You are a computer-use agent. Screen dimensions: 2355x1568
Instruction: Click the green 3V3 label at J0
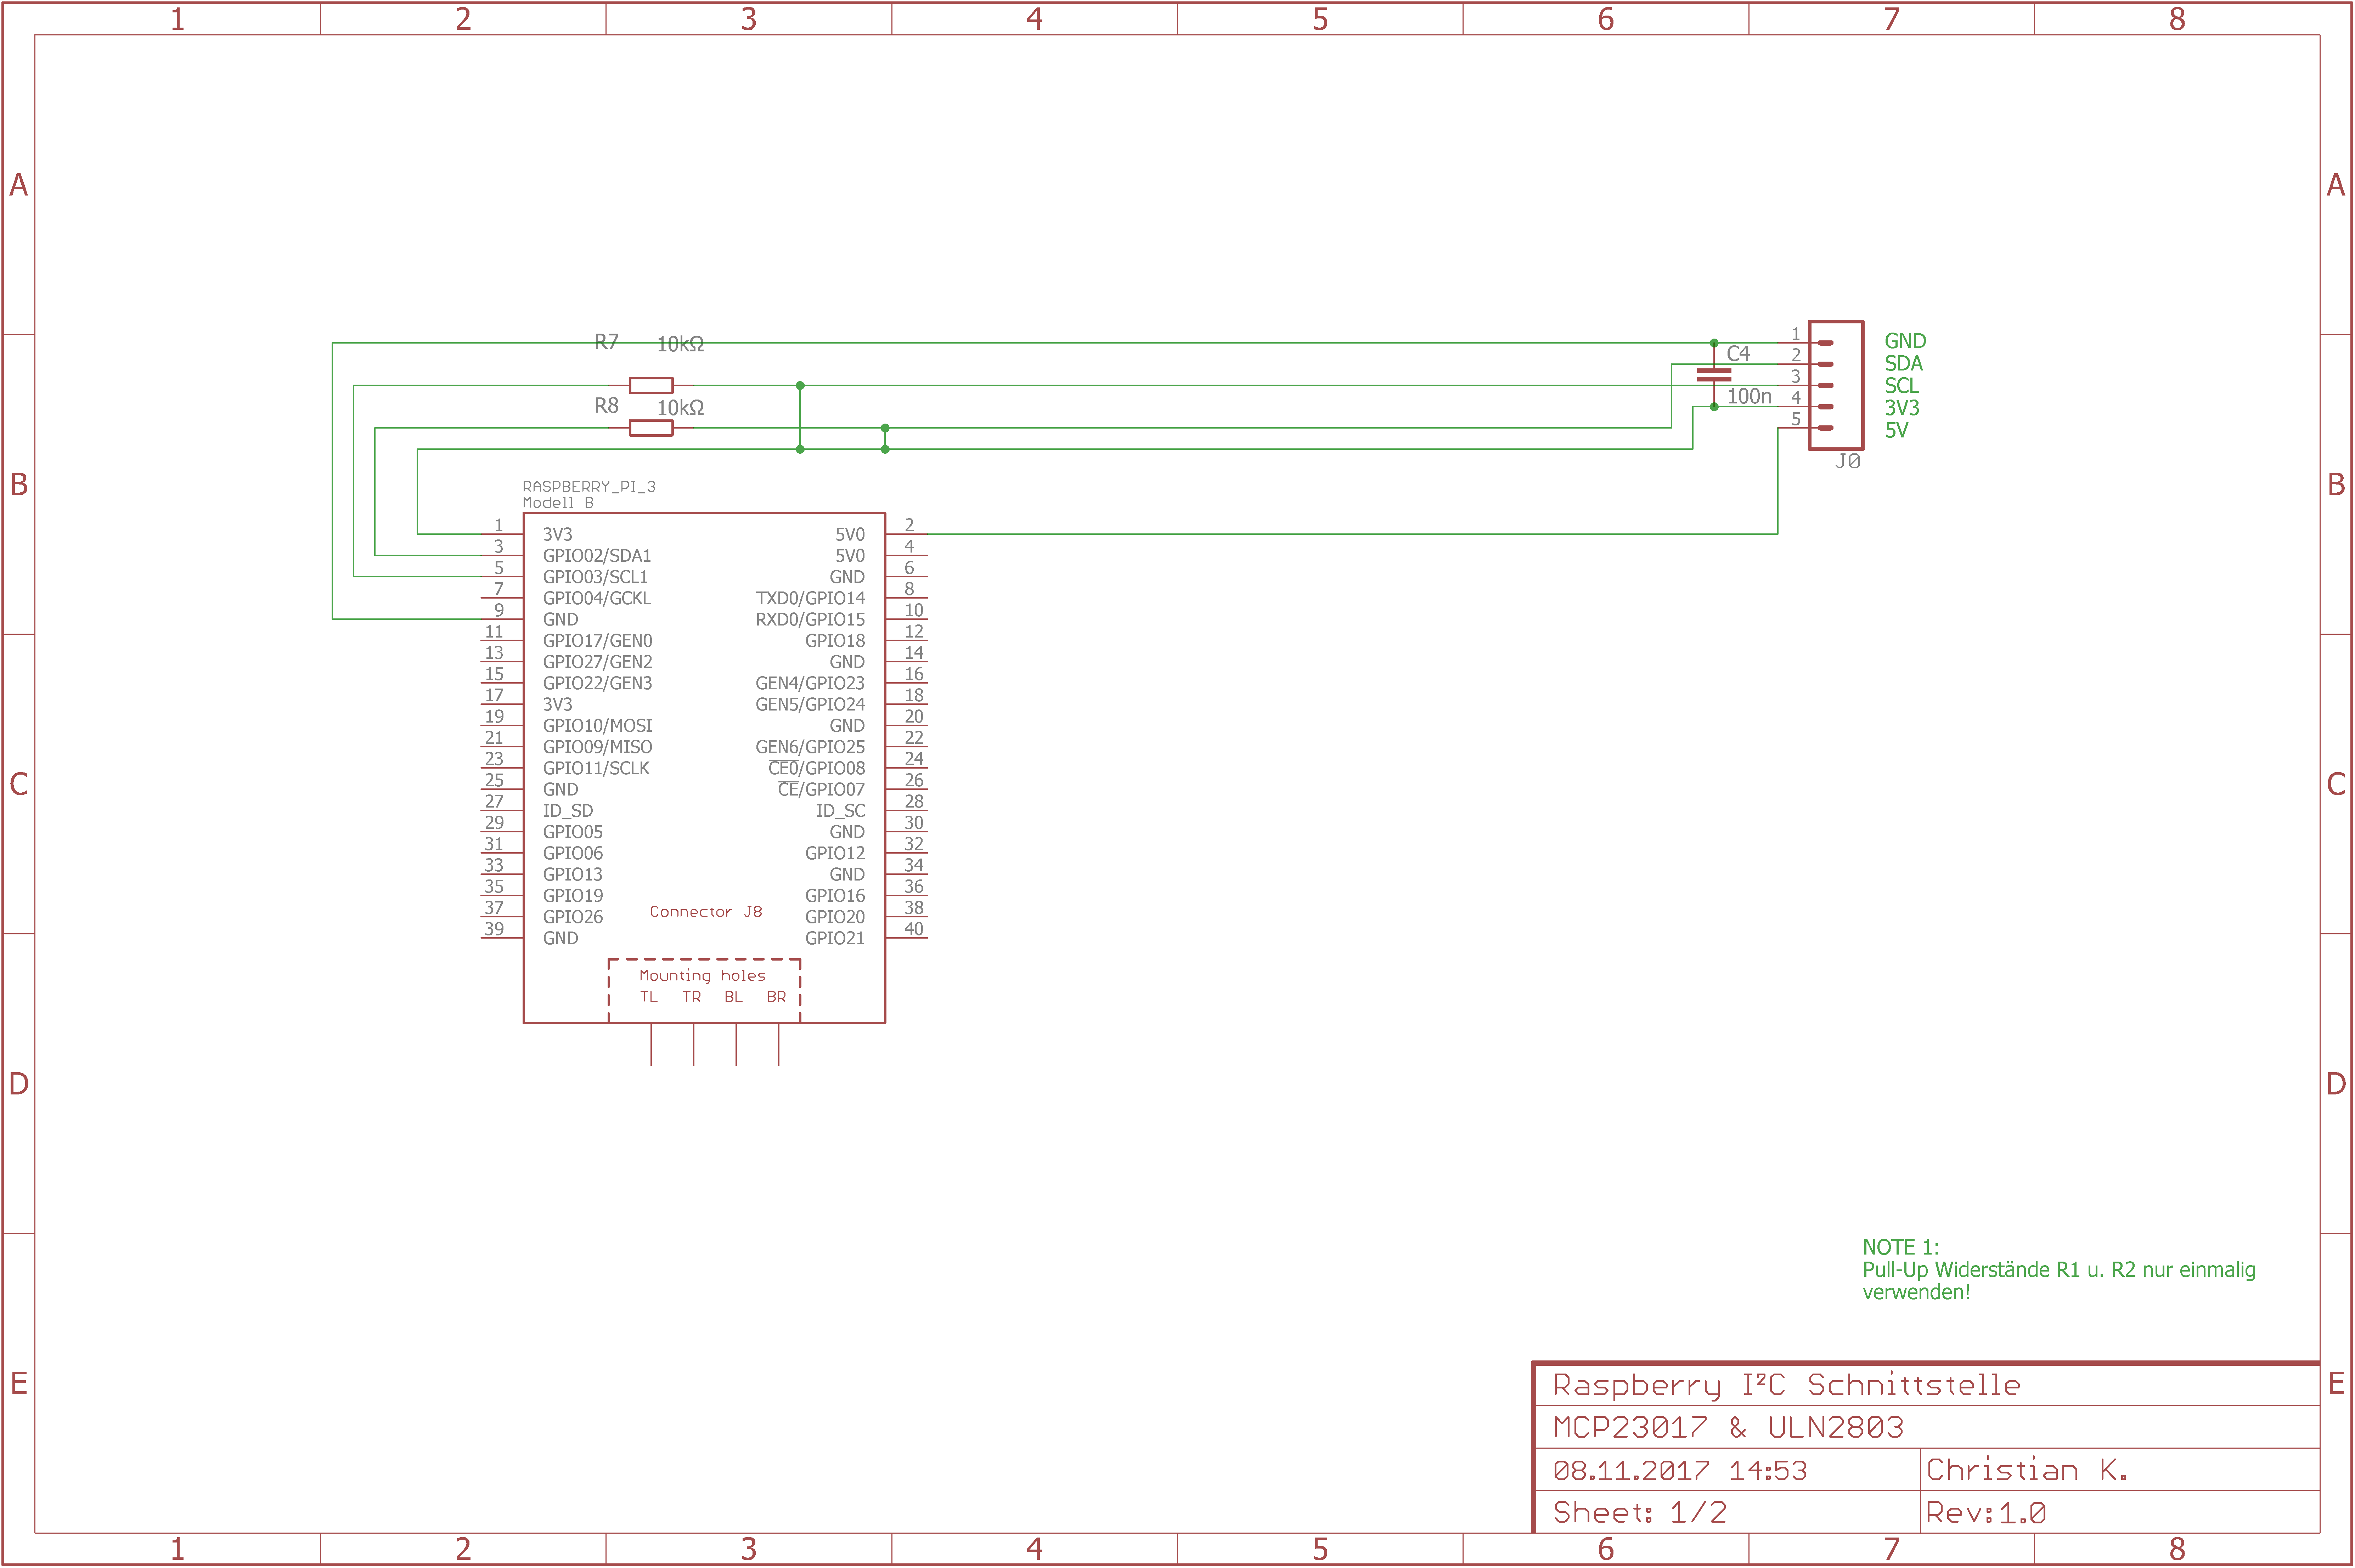(x=1902, y=408)
